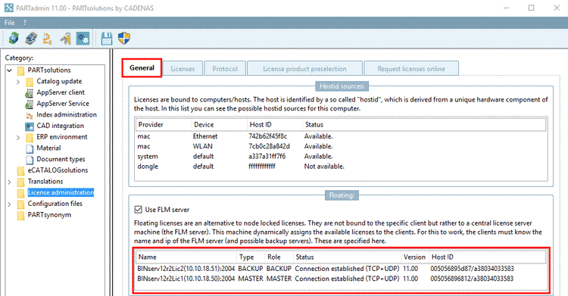568x296 pixels.
Task: Click the Configuration files folder icon
Action: pos(20,204)
